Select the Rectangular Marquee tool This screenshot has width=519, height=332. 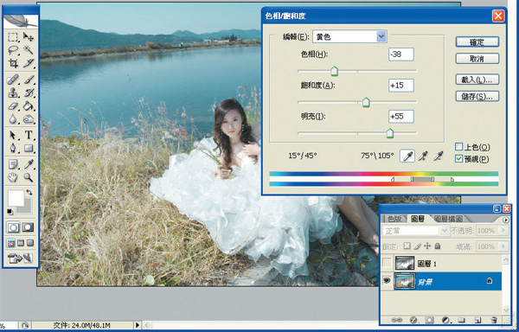(x=13, y=36)
